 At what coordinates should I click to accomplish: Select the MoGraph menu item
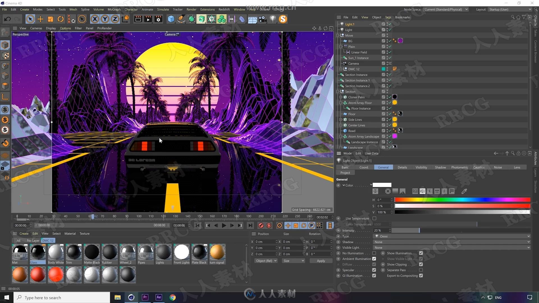(114, 9)
